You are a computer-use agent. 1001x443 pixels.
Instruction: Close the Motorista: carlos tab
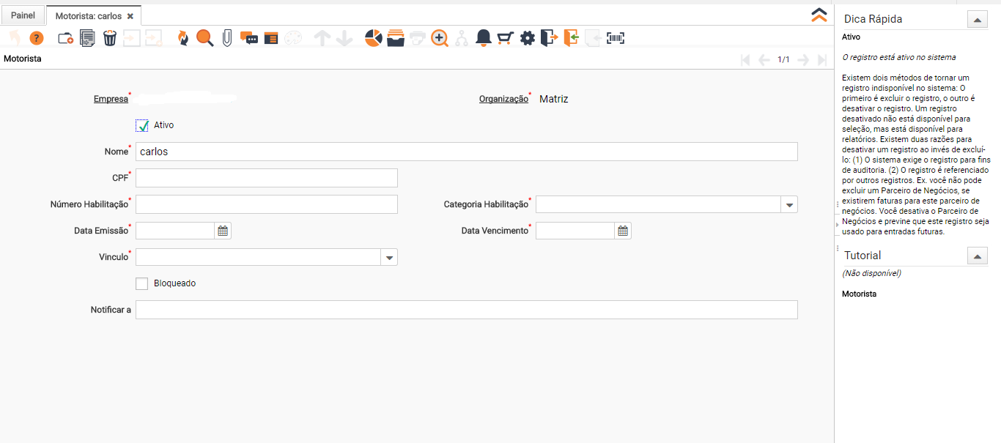130,16
